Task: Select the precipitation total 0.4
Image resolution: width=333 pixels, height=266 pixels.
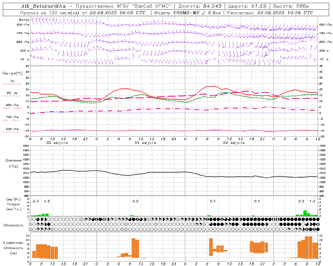Action: click(36, 201)
